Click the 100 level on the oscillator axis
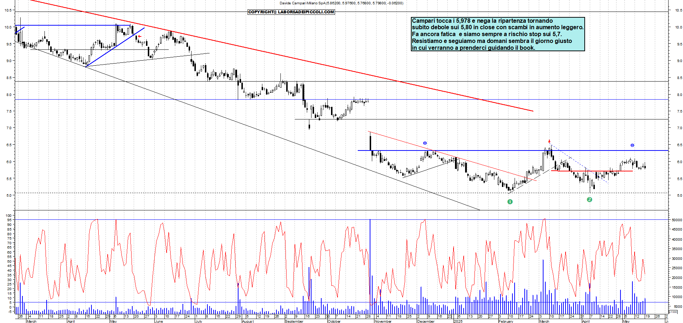This screenshot has height=323, width=683. pos(9,216)
